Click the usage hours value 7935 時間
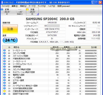 tap(93, 38)
